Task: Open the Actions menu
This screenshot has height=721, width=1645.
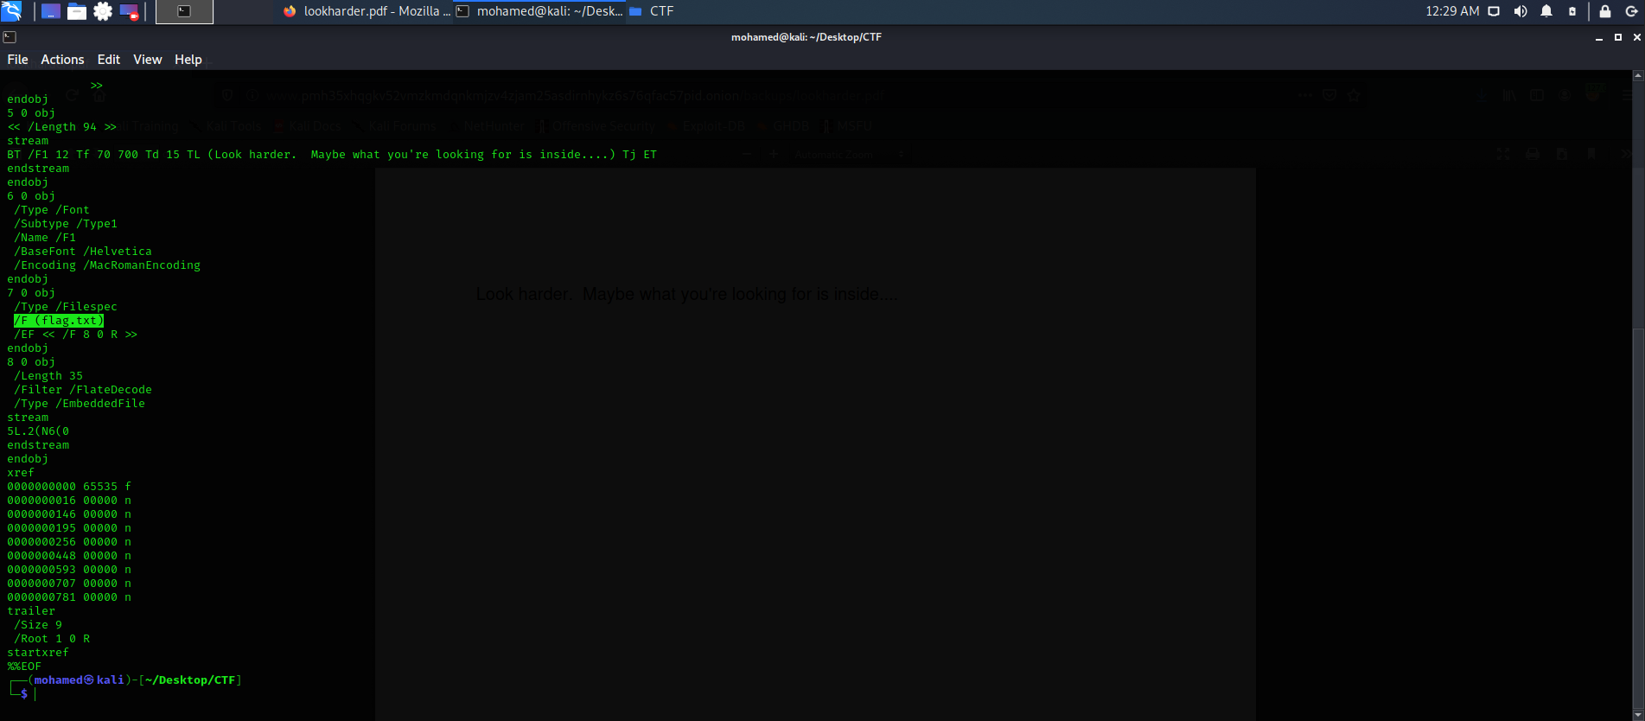Action: (62, 60)
